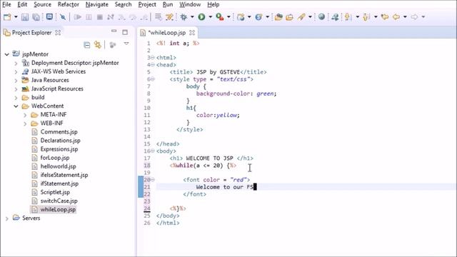Open the Source menu
This screenshot has height=257, width=457.
click(x=42, y=4)
